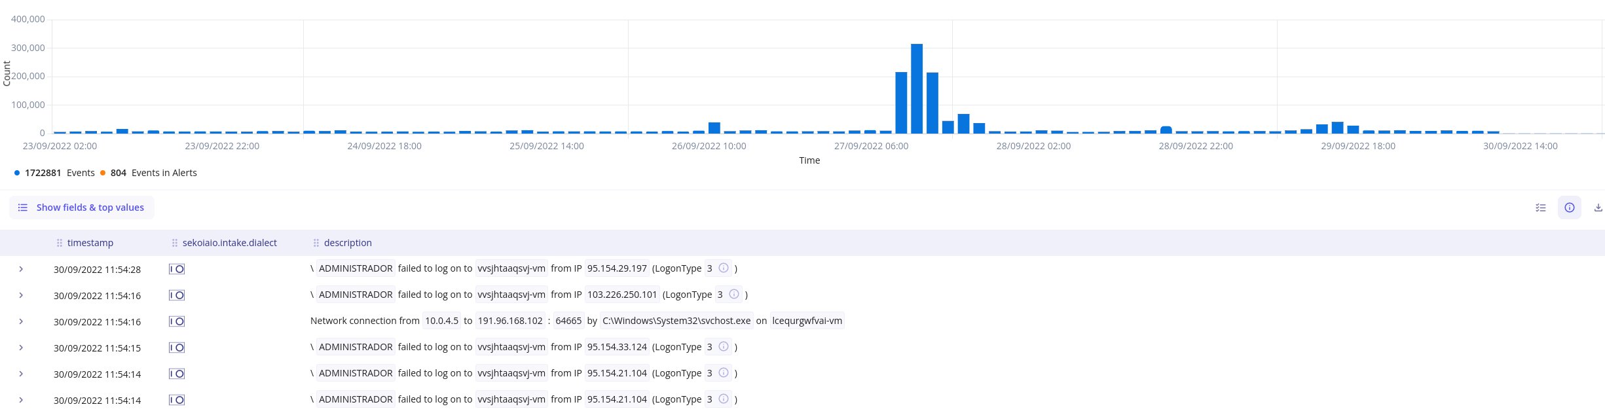Image resolution: width=1605 pixels, height=415 pixels.
Task: Click LogonType info icon on 95.154.33.124 row
Action: pyautogui.click(x=724, y=346)
